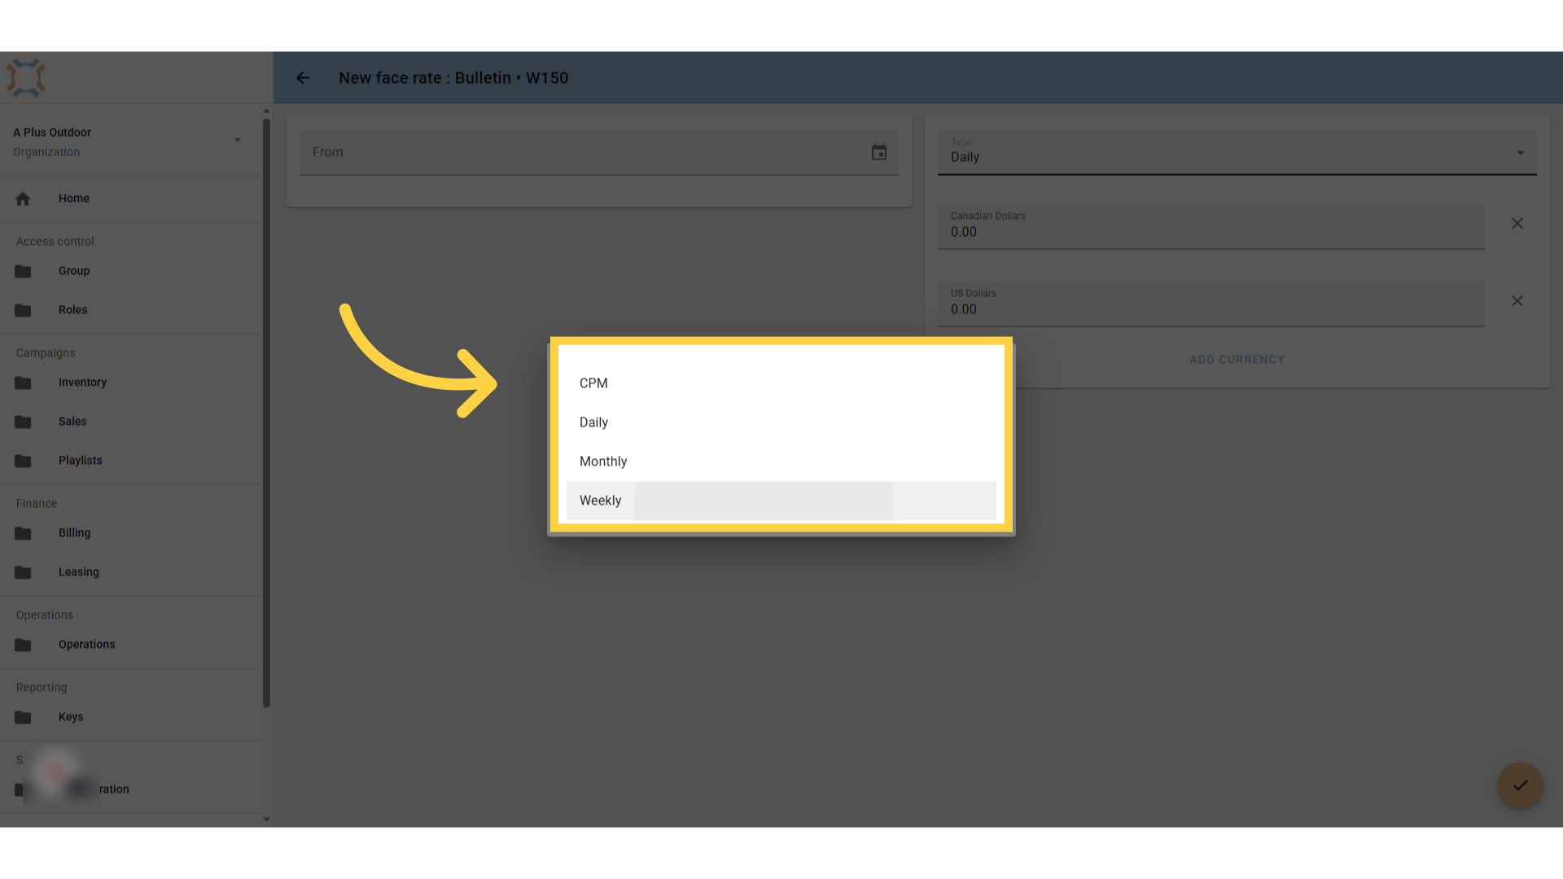Pick Monthly from the rate type options
1563x879 pixels.
click(x=781, y=461)
